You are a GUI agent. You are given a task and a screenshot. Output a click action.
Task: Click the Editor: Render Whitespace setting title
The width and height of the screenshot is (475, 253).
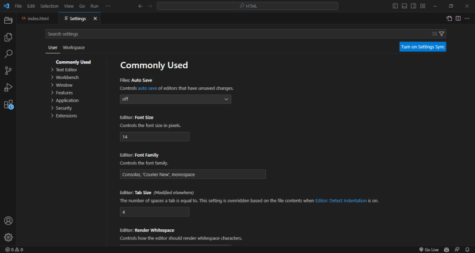pyautogui.click(x=147, y=230)
